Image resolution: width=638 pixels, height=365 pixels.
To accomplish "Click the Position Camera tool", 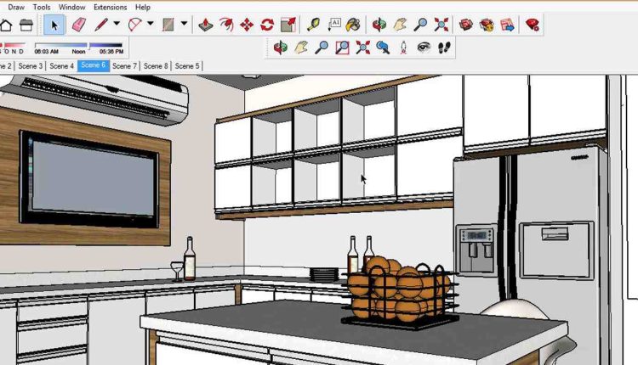I will 403,48.
